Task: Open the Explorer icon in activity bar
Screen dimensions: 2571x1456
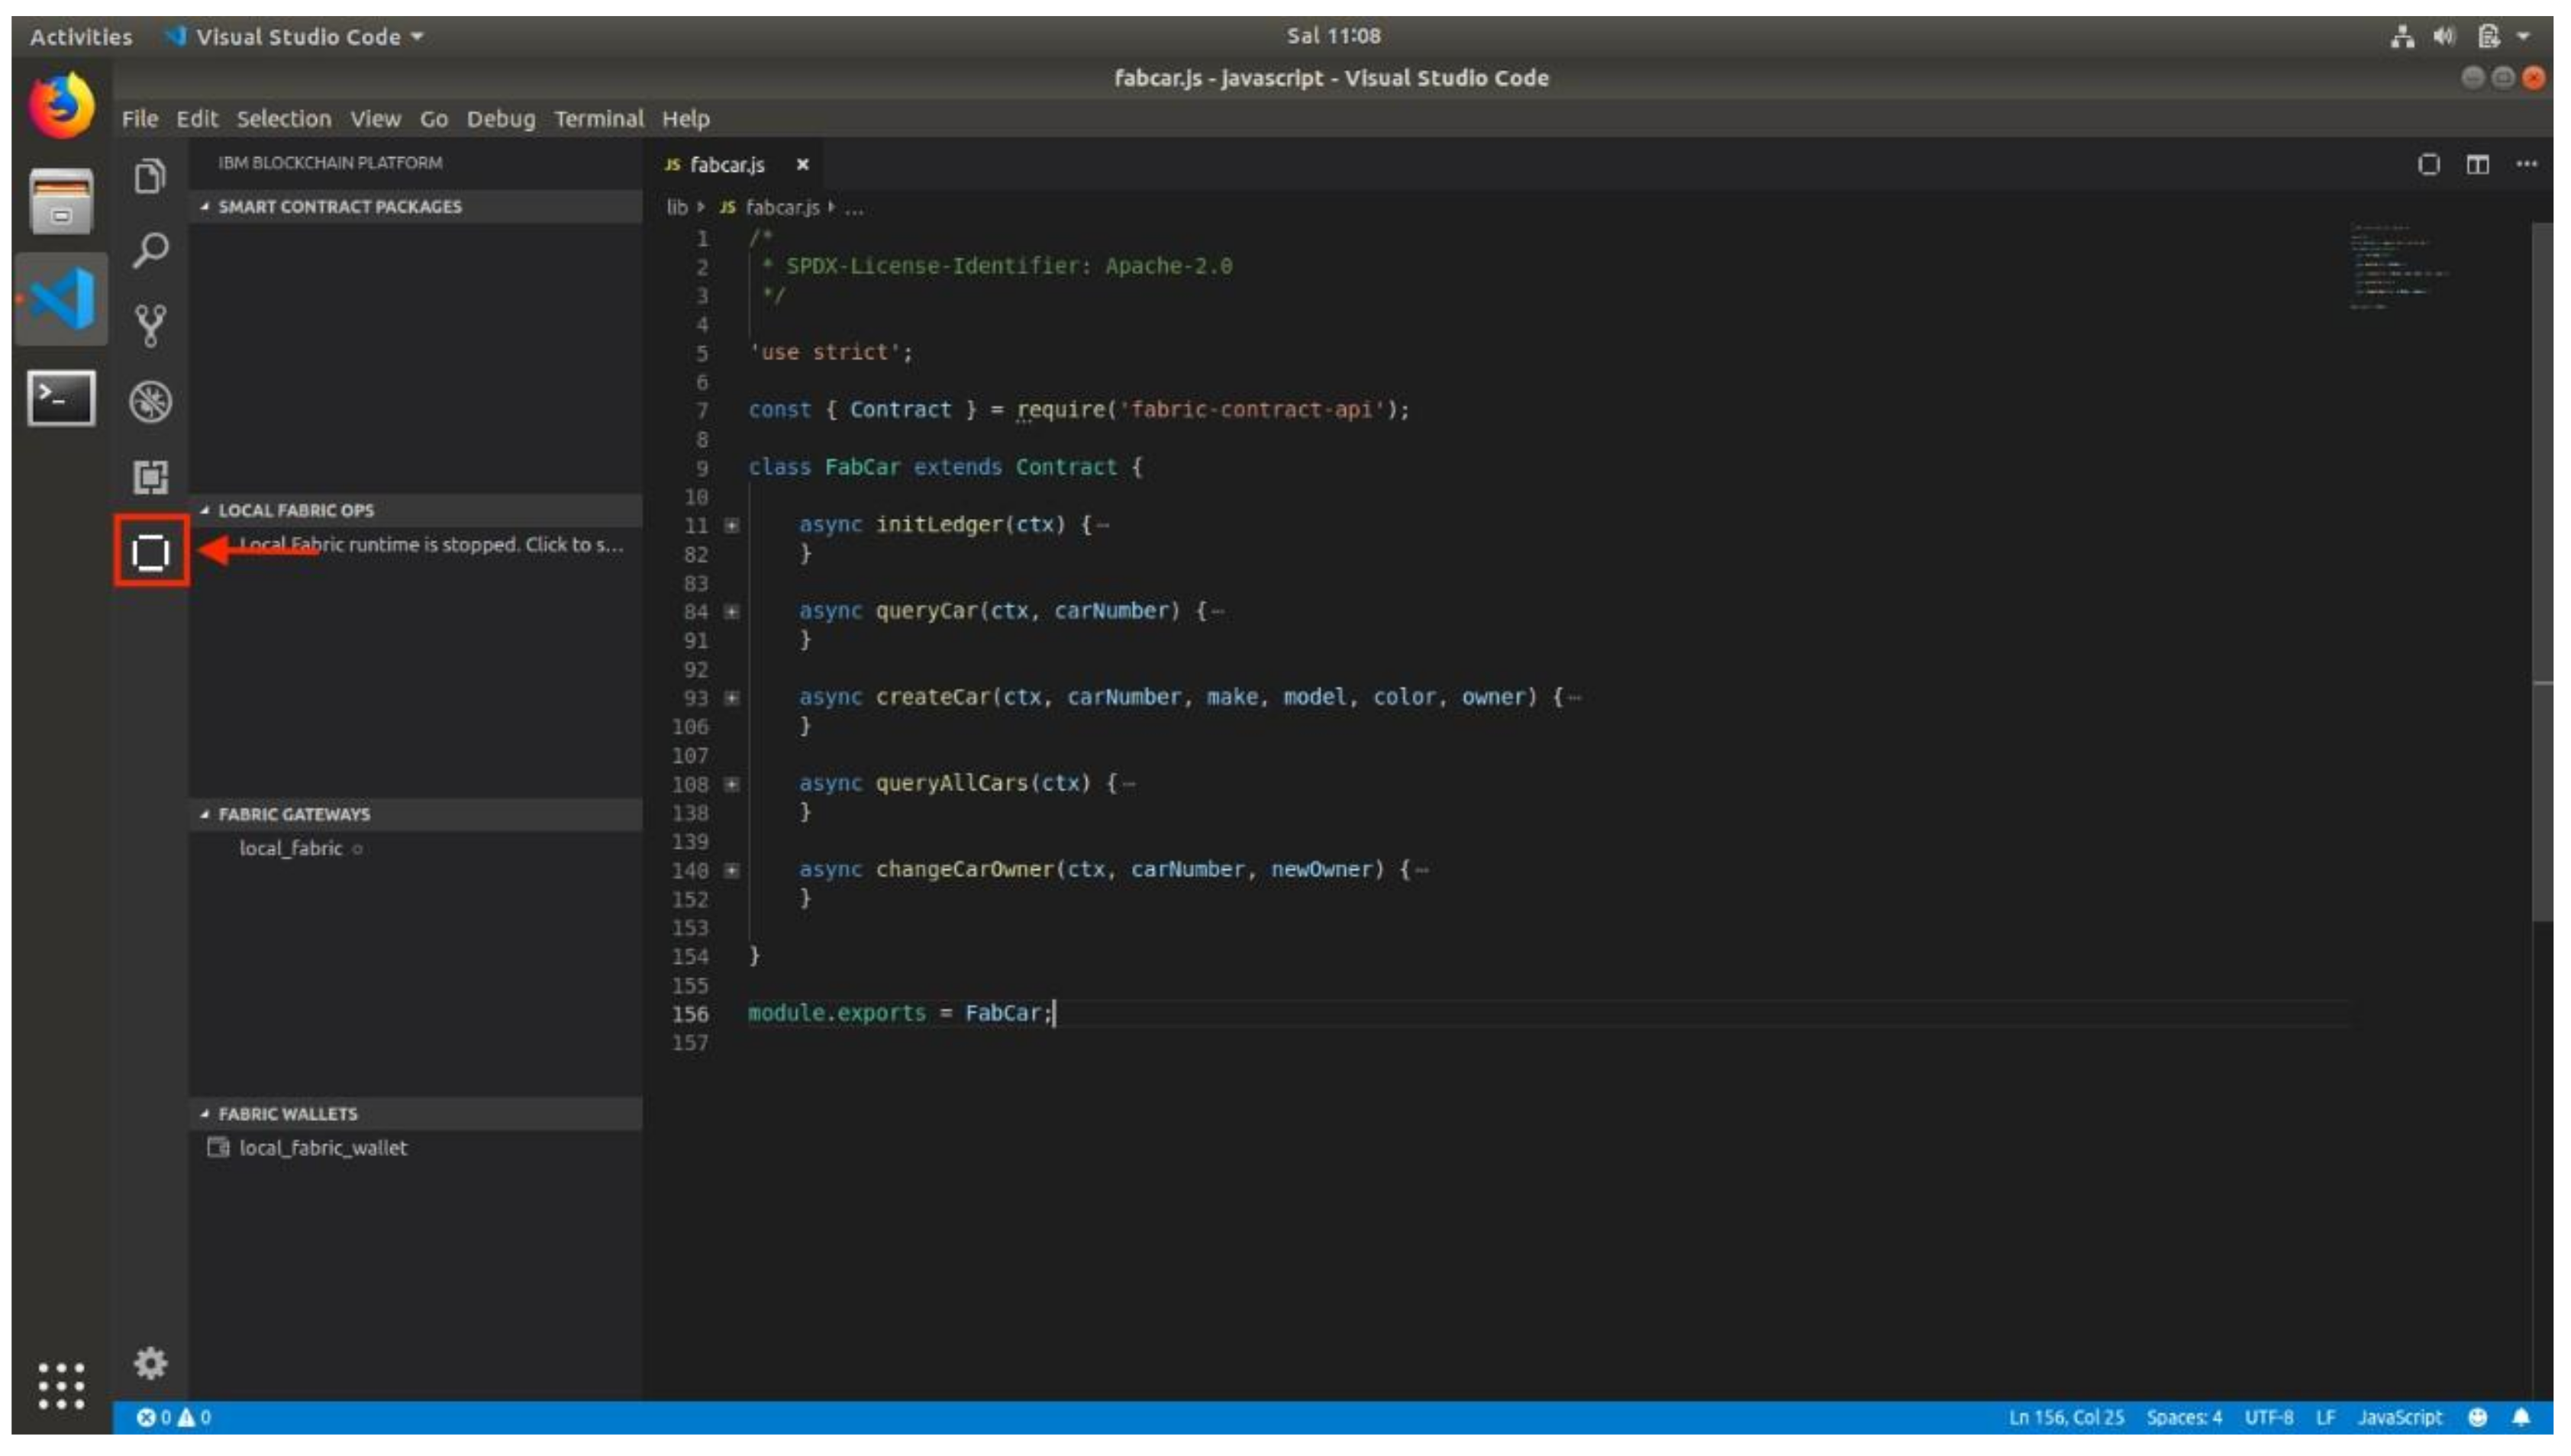Action: tap(150, 177)
